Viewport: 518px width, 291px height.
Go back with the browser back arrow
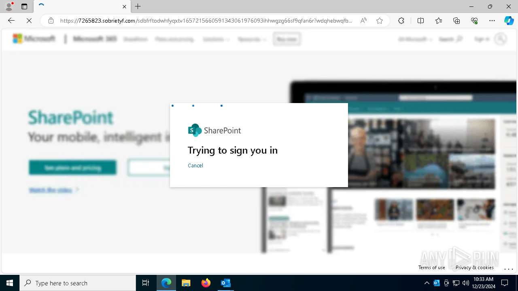tap(11, 21)
